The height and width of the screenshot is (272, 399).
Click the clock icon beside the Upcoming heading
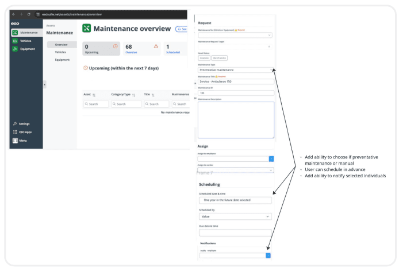pos(86,68)
